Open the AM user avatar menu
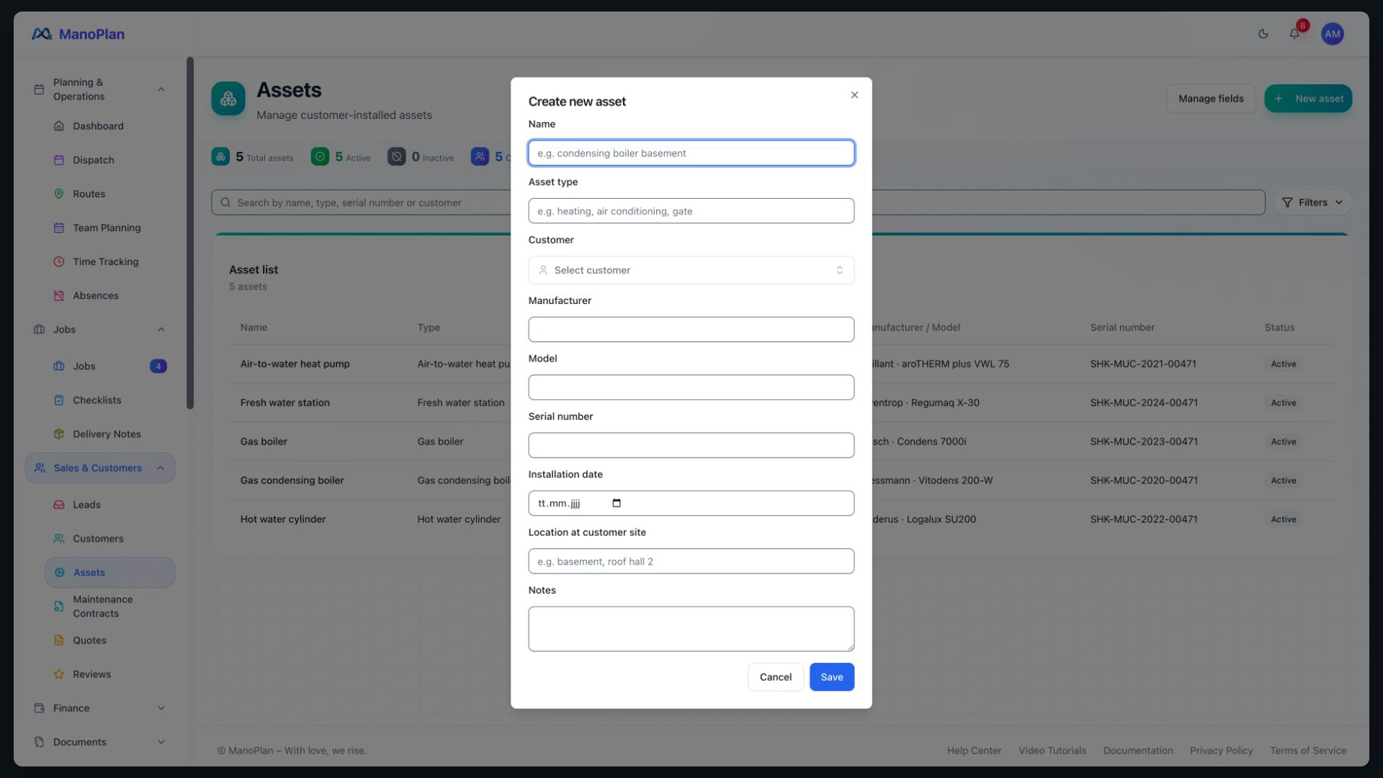 tap(1332, 34)
